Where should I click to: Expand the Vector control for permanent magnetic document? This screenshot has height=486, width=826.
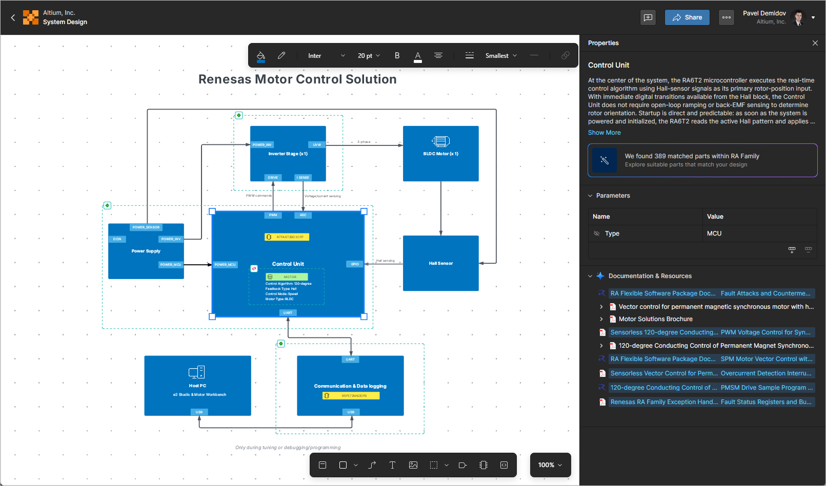(601, 307)
